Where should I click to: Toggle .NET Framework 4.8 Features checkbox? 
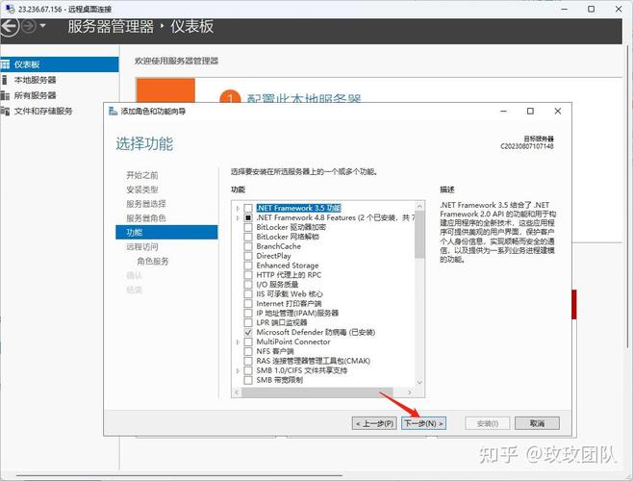click(x=248, y=217)
